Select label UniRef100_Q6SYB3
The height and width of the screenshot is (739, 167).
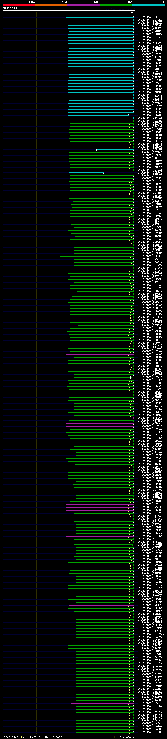click(x=150, y=115)
